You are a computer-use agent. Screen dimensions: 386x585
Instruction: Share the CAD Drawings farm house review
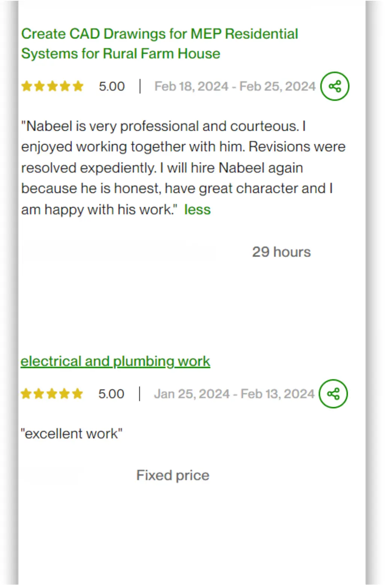(334, 86)
